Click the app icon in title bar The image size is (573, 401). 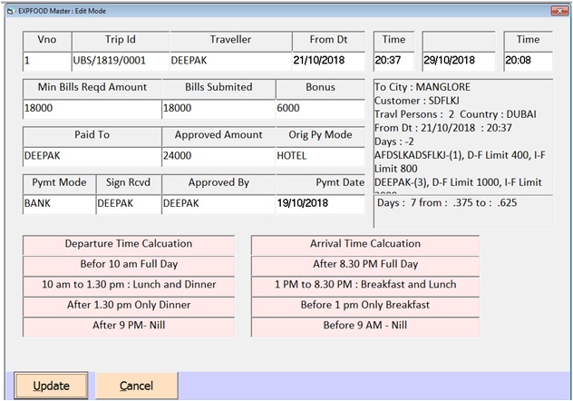10,11
